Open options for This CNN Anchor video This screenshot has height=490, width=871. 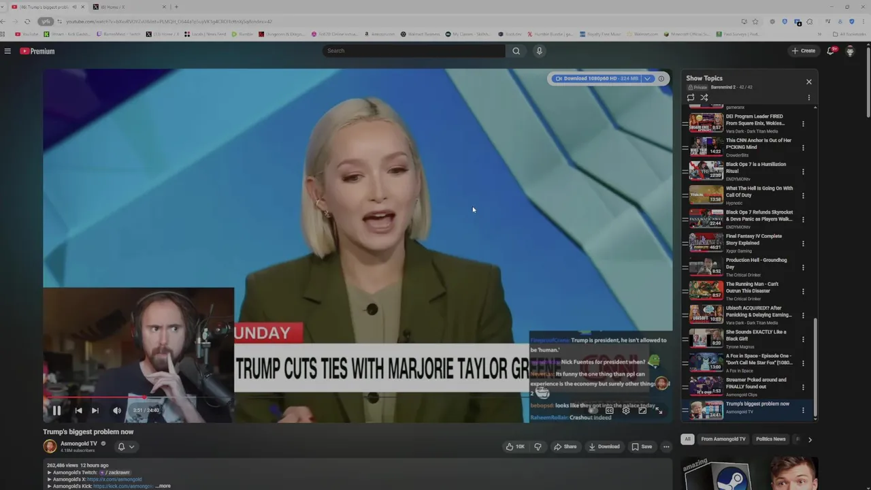[803, 148]
